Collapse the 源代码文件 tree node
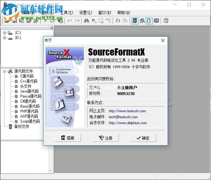This screenshot has width=211, height=180. coord(4,71)
